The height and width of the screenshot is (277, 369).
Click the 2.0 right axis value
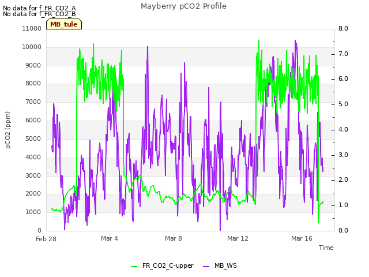344,179
